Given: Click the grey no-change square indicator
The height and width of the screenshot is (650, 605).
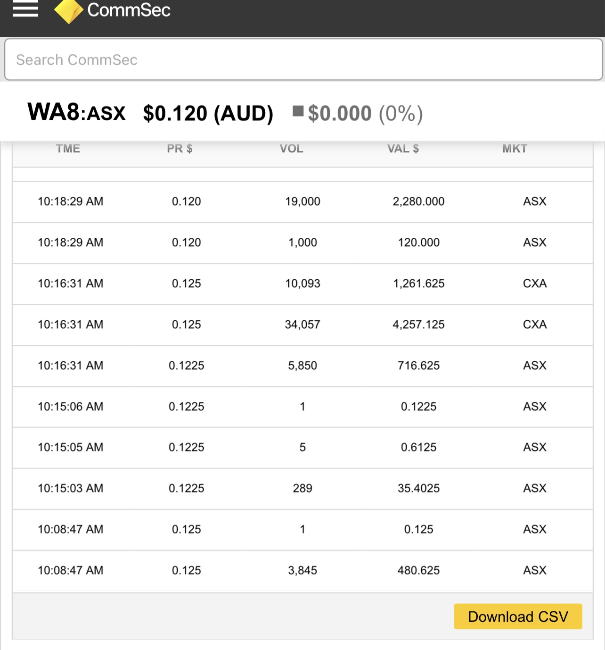Looking at the screenshot, I should click(x=298, y=111).
